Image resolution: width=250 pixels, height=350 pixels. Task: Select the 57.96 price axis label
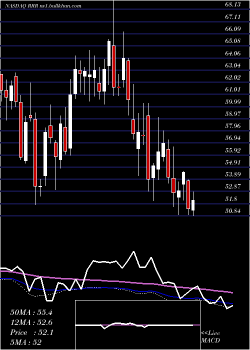[233, 125]
